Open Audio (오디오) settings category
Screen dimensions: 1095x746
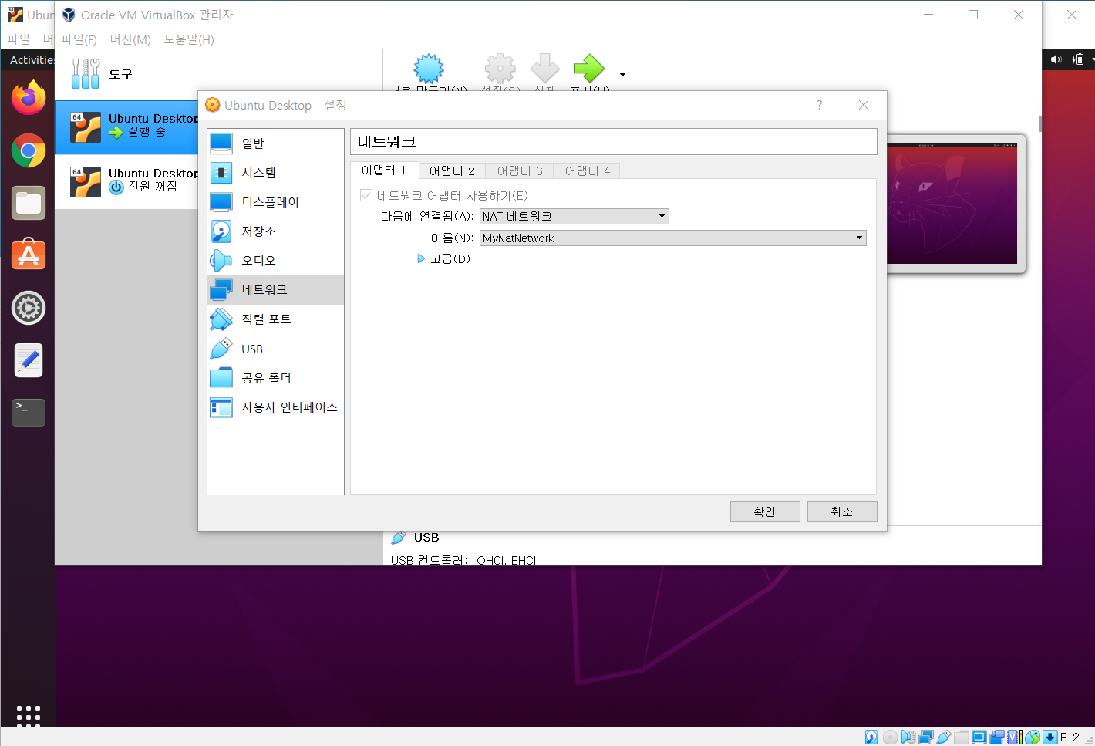275,261
